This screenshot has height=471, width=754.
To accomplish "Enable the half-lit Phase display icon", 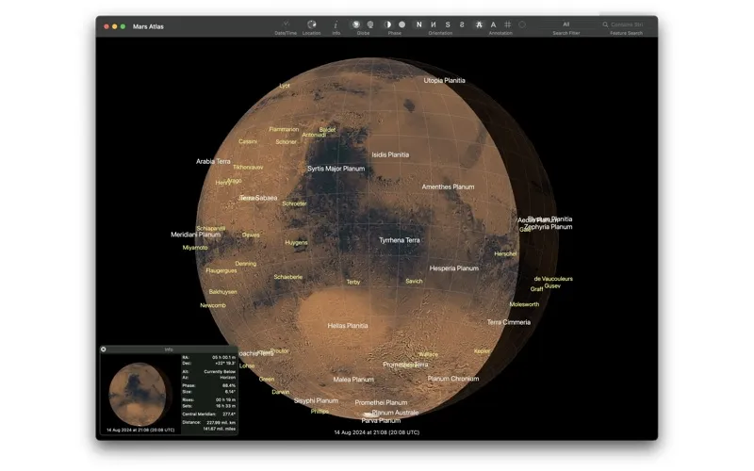I will point(387,24).
